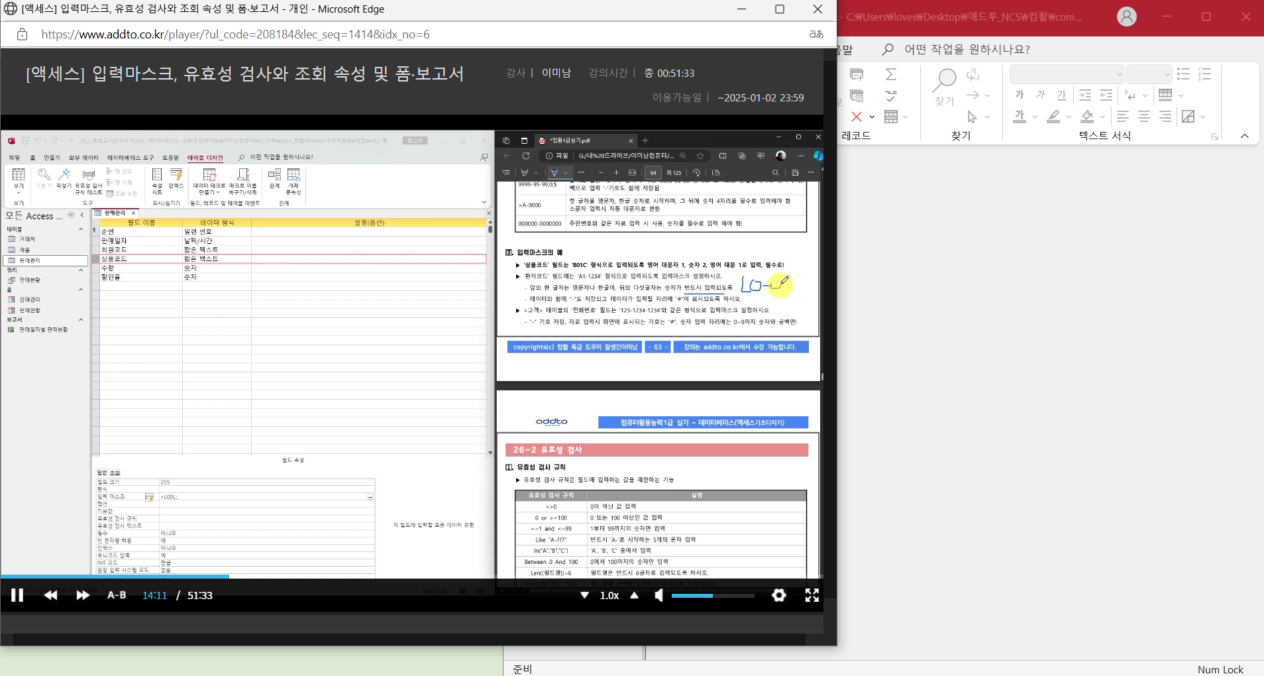This screenshot has height=676, width=1264.
Task: Open video player settings gear
Action: 779,595
